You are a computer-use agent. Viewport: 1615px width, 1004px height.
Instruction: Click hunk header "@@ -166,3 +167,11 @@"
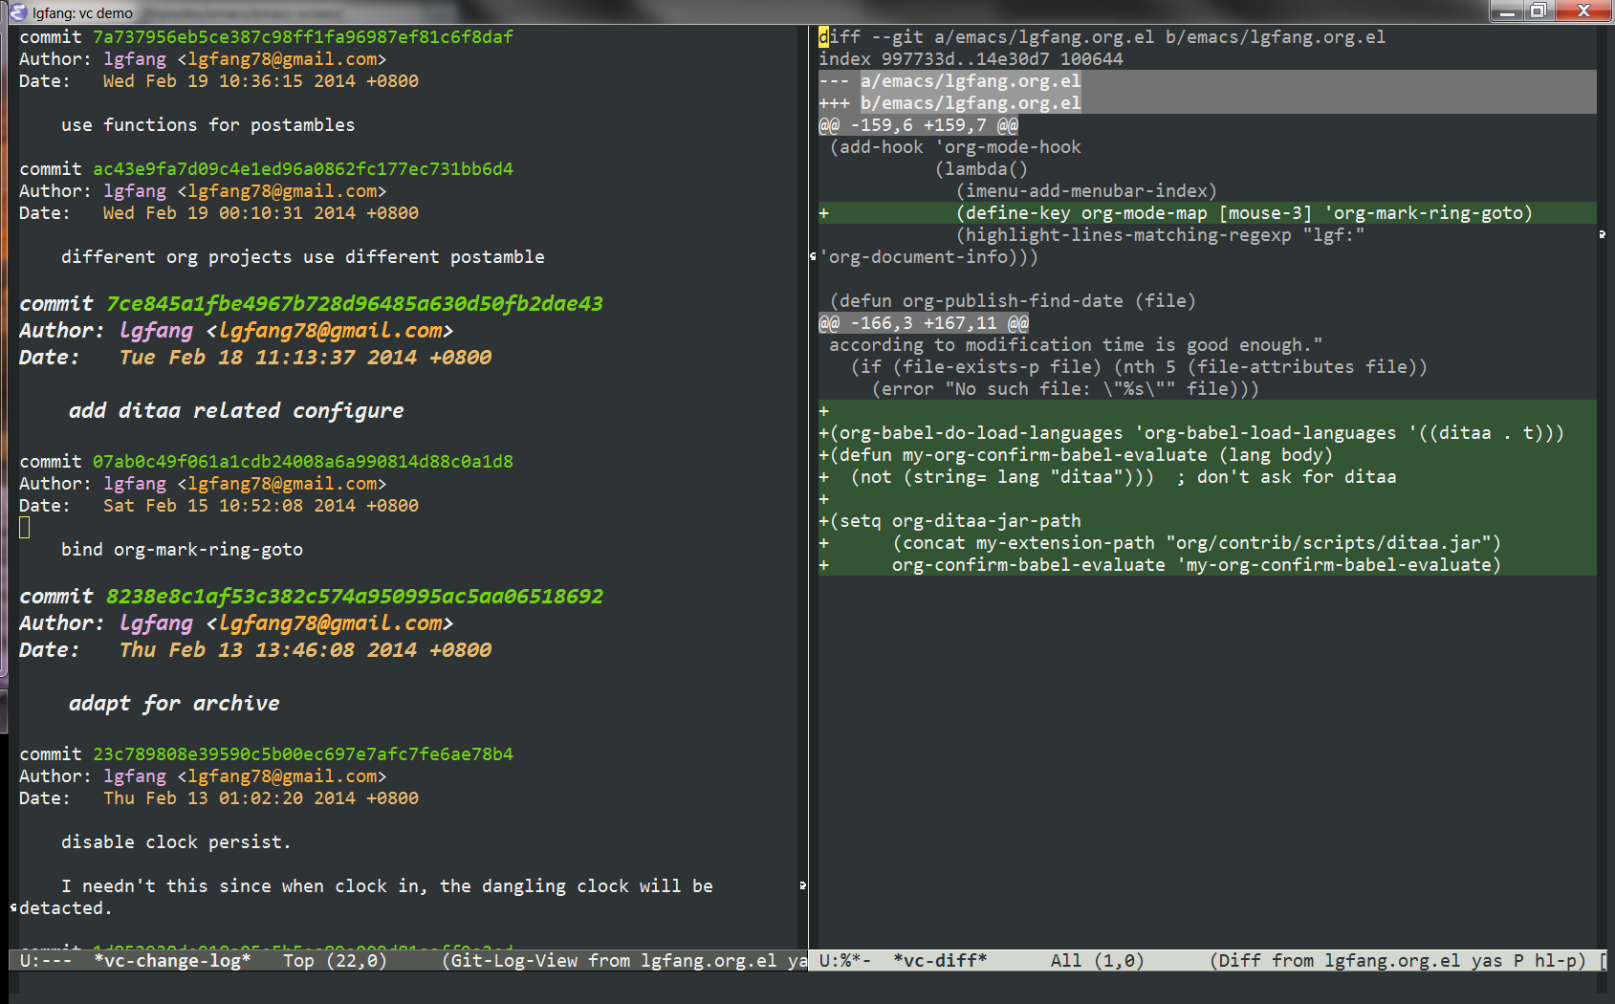tap(924, 323)
